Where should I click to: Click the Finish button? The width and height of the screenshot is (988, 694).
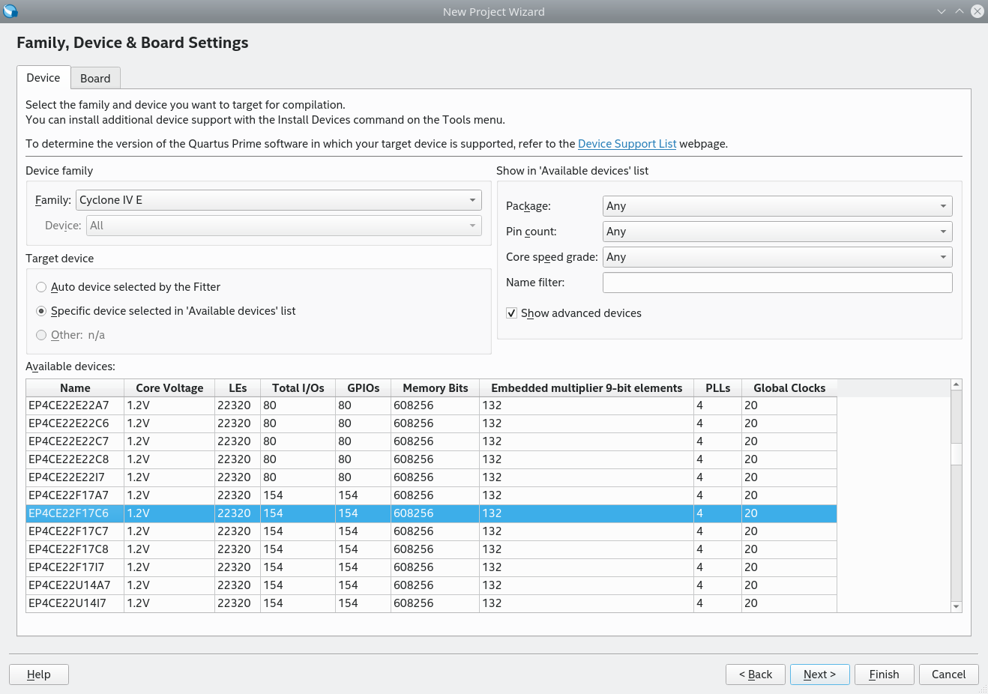(885, 675)
